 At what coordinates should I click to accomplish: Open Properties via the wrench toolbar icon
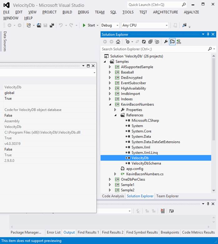pyautogui.click(x=166, y=42)
